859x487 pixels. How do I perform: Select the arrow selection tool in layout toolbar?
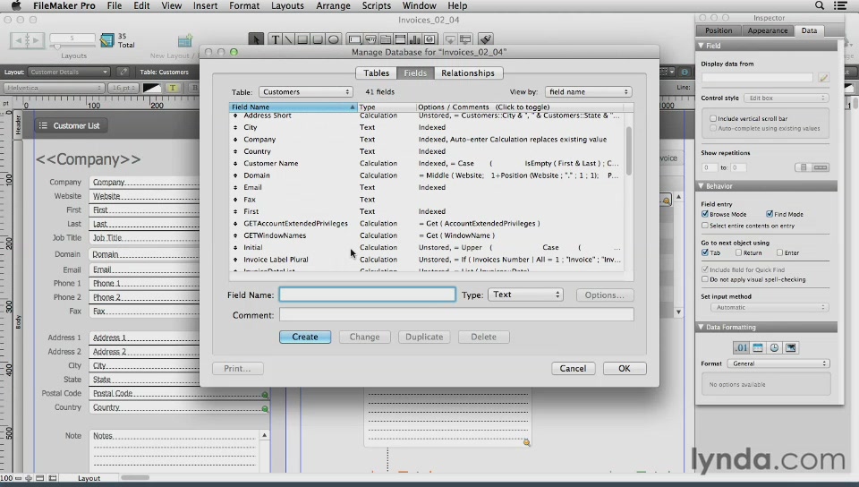256,39
